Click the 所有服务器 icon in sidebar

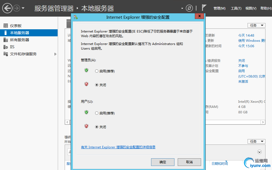click(6, 40)
